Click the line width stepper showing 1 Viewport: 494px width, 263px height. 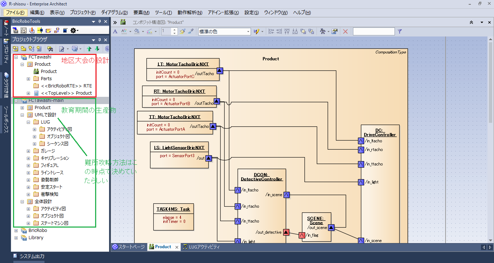[169, 31]
